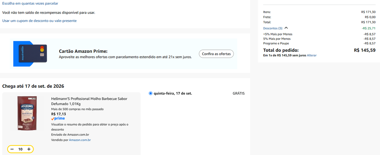Decrease the barbecue sauce quantity with minus
380x155 pixels.
tap(12, 149)
